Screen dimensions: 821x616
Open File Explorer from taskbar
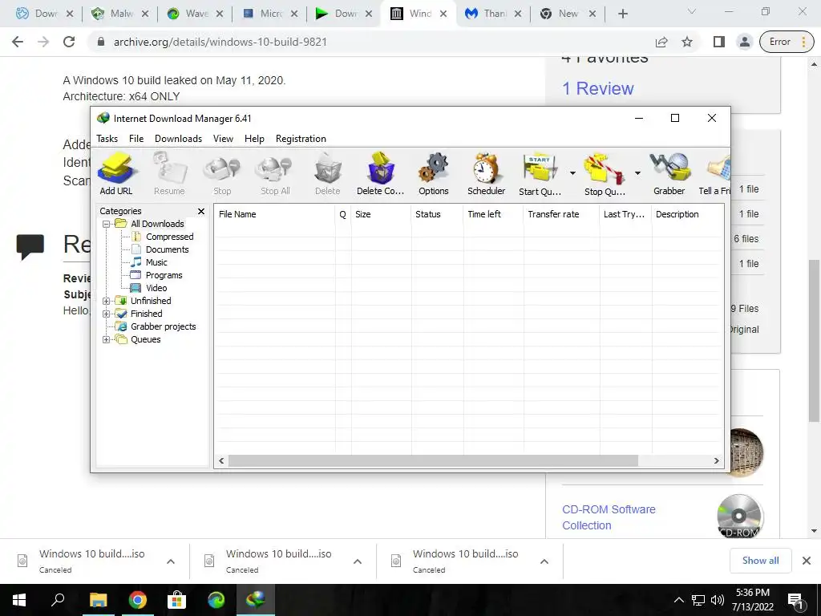[98, 600]
